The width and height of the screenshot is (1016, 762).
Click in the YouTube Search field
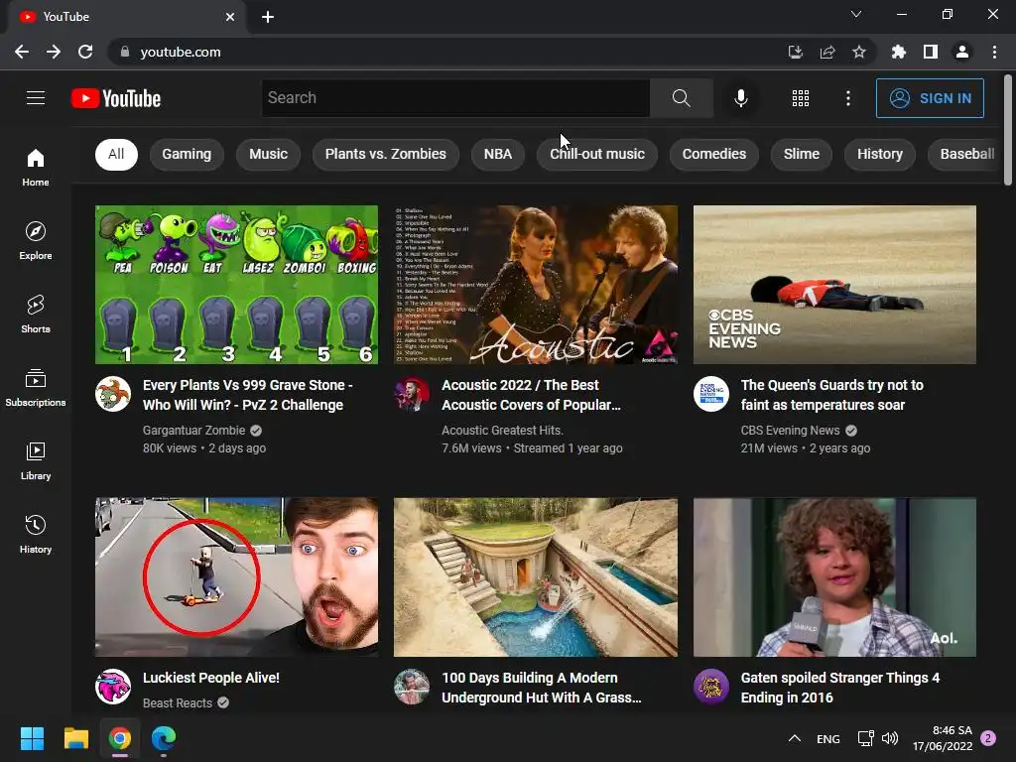(x=455, y=98)
